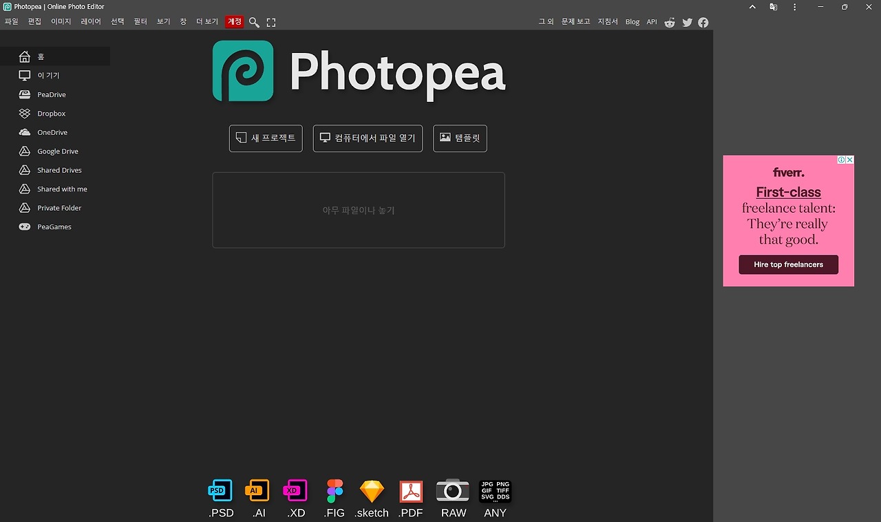
Task: Create a 새 프로젝트 new project
Action: point(266,138)
